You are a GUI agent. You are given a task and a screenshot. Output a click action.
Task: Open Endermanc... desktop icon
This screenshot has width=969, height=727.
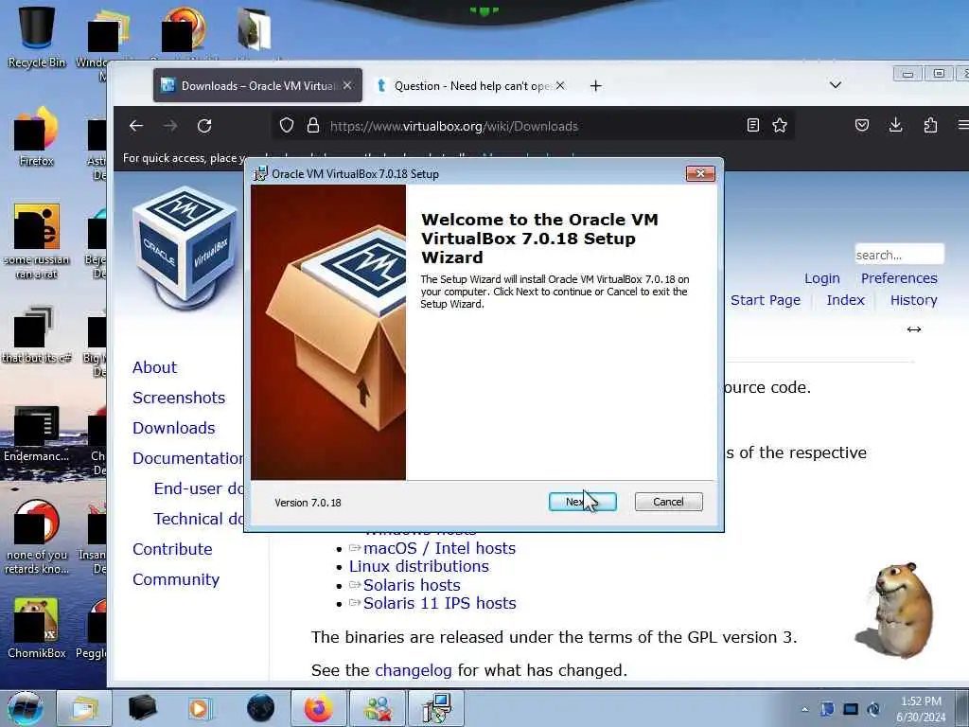[37, 434]
